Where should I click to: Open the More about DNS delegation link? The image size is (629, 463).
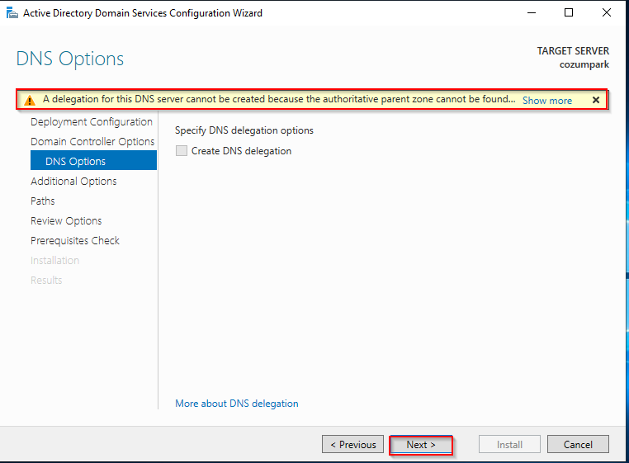pos(237,404)
